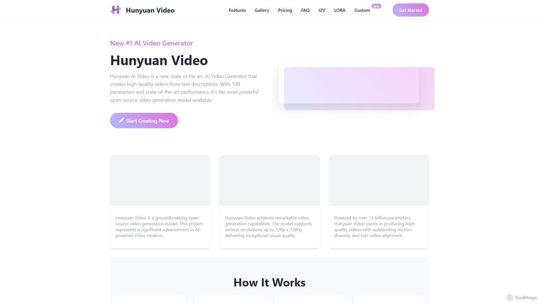Click the Get Started button
Viewport: 539px width, 303px height.
[x=411, y=10]
